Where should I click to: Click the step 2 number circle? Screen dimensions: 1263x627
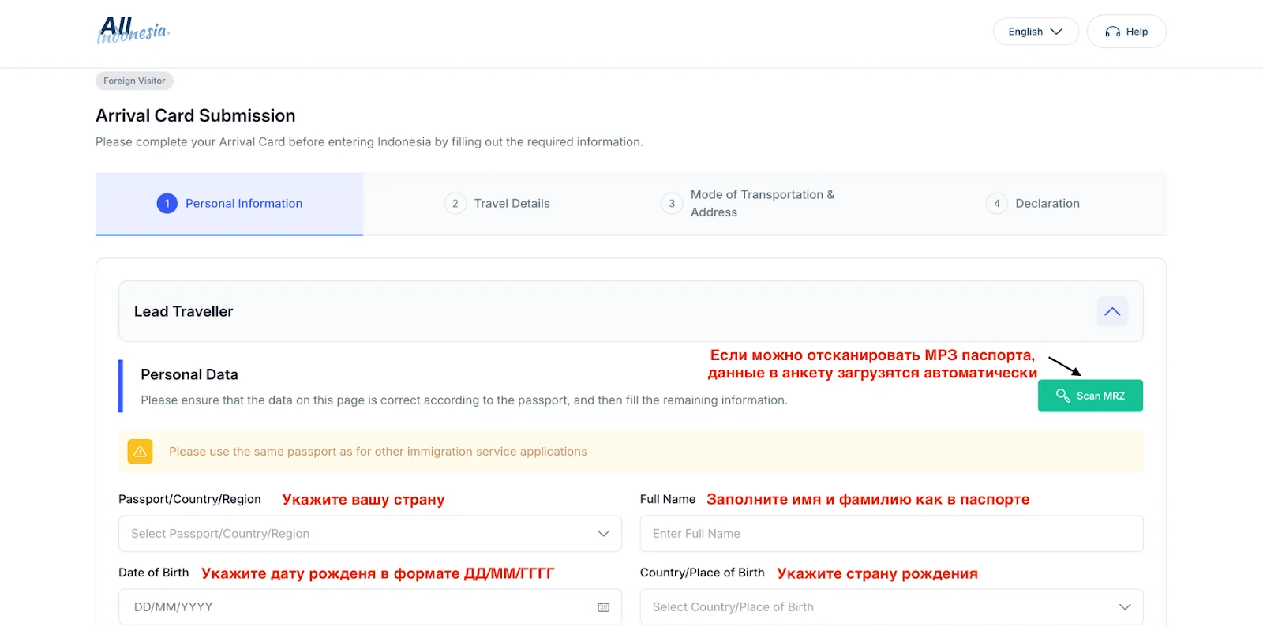click(x=455, y=204)
